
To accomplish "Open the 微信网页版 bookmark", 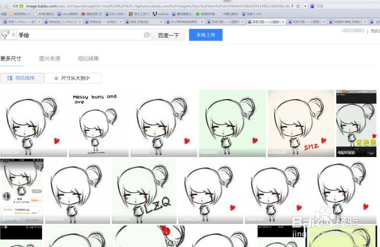I will pos(206,14).
